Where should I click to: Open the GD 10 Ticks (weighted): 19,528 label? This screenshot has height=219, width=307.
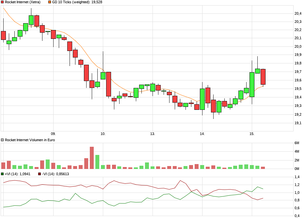77,2
